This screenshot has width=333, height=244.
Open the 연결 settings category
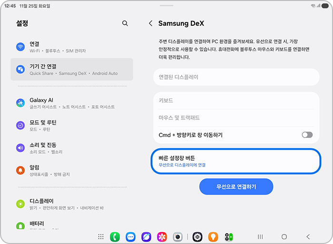(x=72, y=47)
